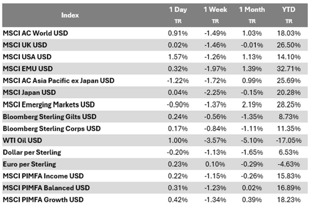Screen dimensions: 310x210
Task: Click the Index column header
Action: (x=70, y=15)
